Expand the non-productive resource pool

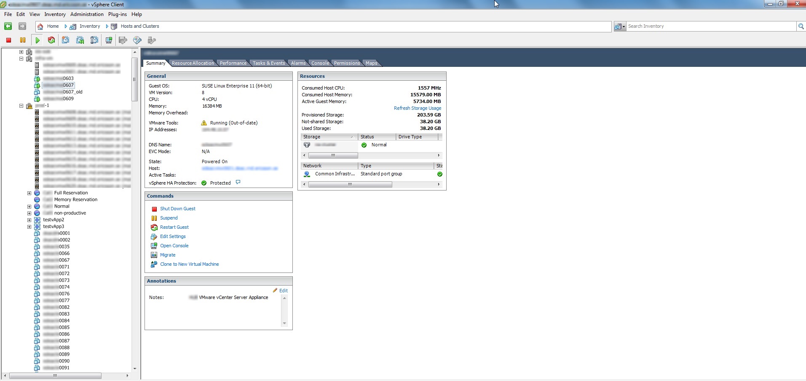(29, 213)
